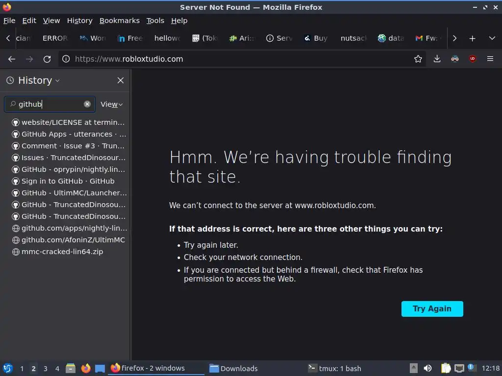502x376 pixels.
Task: Open the uBlock Origin extension
Action: click(x=472, y=59)
